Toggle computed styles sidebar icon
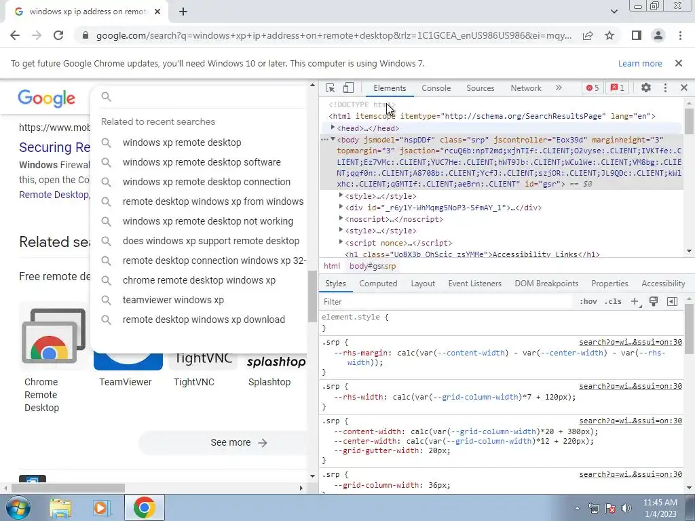Viewport: 695px width, 521px height. coord(672,301)
